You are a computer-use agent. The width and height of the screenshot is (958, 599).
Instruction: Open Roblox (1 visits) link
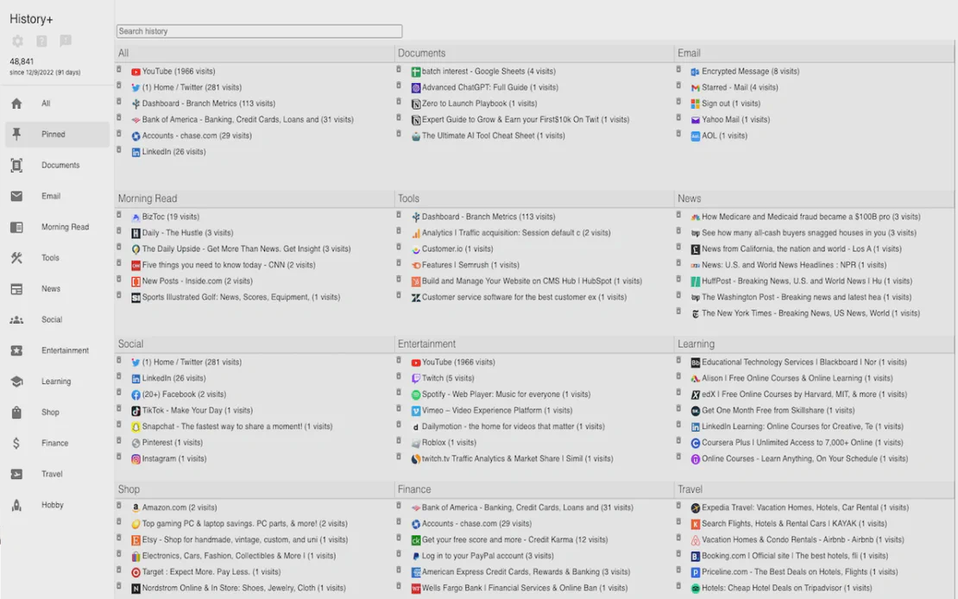449,443
